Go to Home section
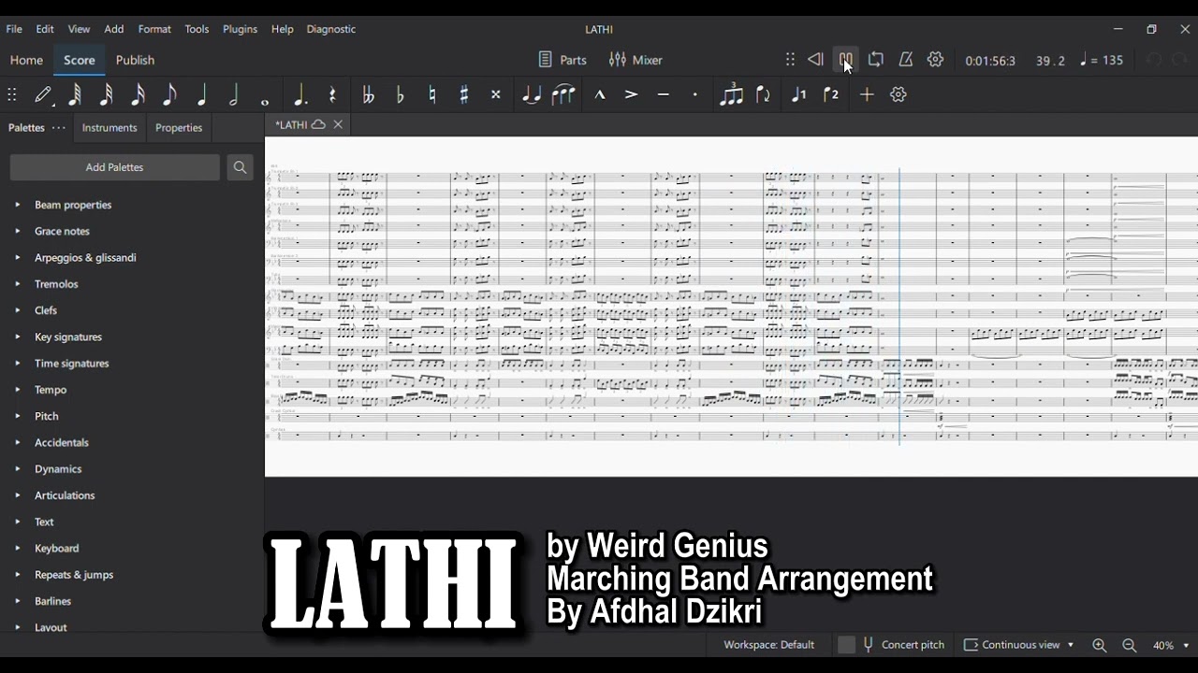Image resolution: width=1198 pixels, height=673 pixels. [26, 60]
